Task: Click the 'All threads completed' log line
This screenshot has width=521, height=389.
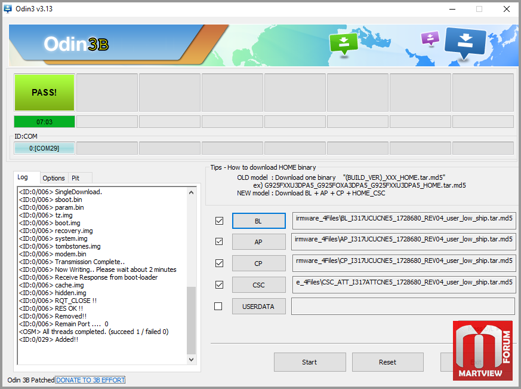Action: coord(94,332)
